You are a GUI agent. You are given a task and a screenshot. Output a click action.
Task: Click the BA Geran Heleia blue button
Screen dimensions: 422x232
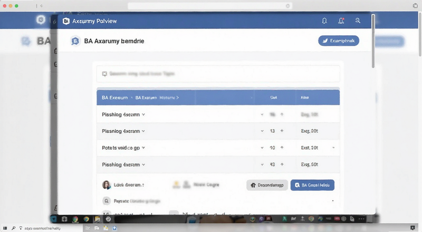coord(312,185)
